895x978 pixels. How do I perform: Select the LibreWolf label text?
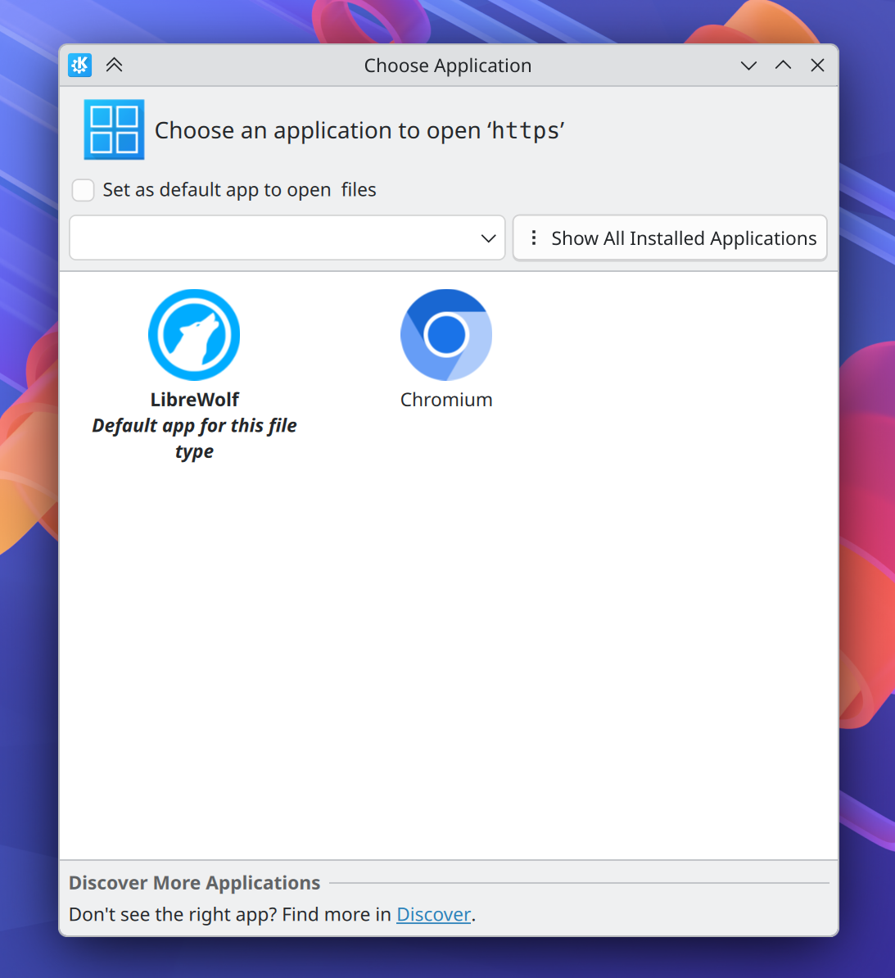pos(194,399)
